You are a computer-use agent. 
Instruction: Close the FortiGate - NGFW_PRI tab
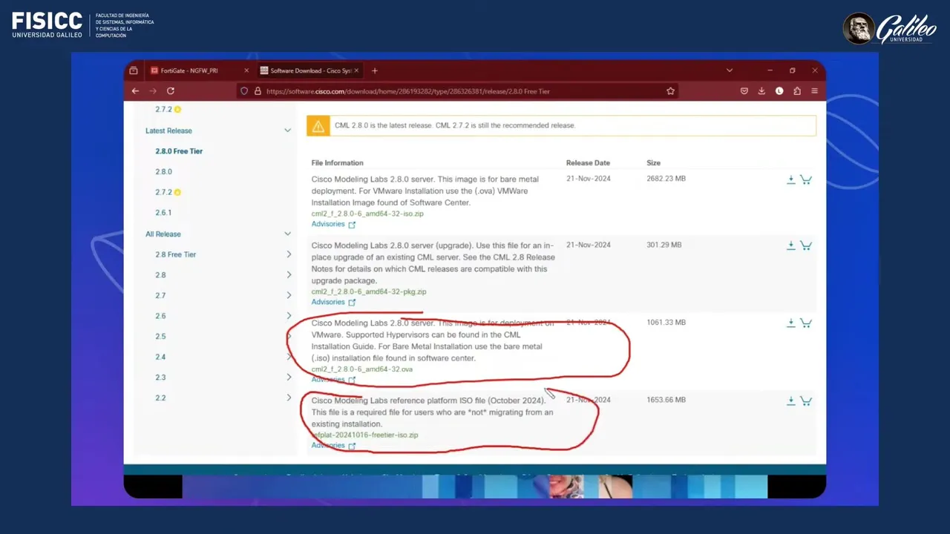246,70
